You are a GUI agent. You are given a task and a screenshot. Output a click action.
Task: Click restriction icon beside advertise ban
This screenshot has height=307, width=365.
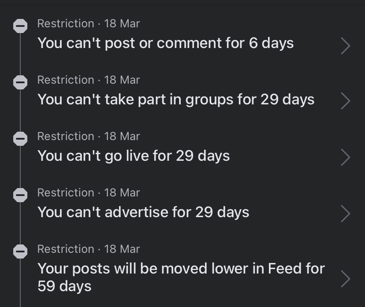(x=20, y=195)
